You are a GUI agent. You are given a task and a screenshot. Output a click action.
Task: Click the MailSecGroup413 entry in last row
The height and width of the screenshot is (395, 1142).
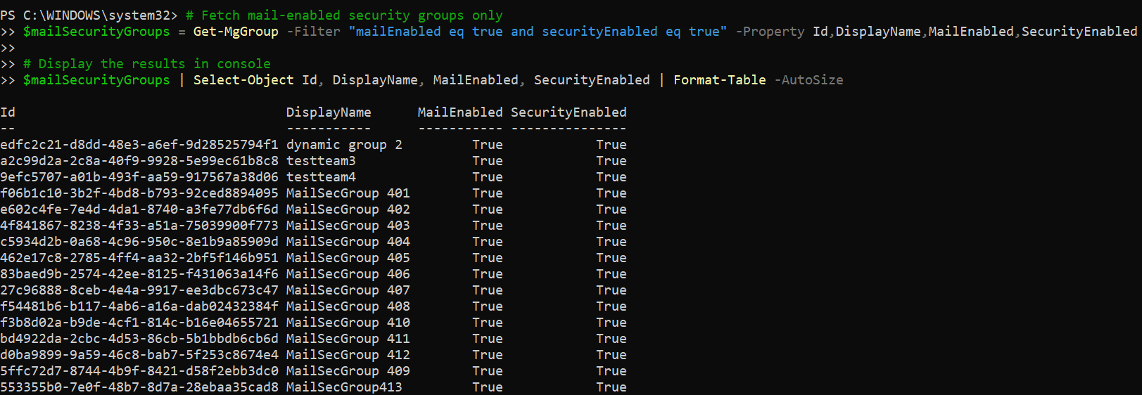point(344,387)
